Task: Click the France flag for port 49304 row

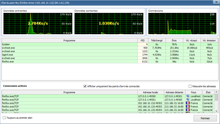Action: click(x=188, y=110)
